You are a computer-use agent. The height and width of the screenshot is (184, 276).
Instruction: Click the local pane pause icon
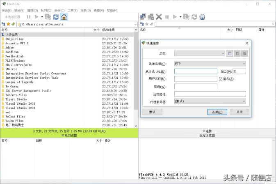click(29, 17)
